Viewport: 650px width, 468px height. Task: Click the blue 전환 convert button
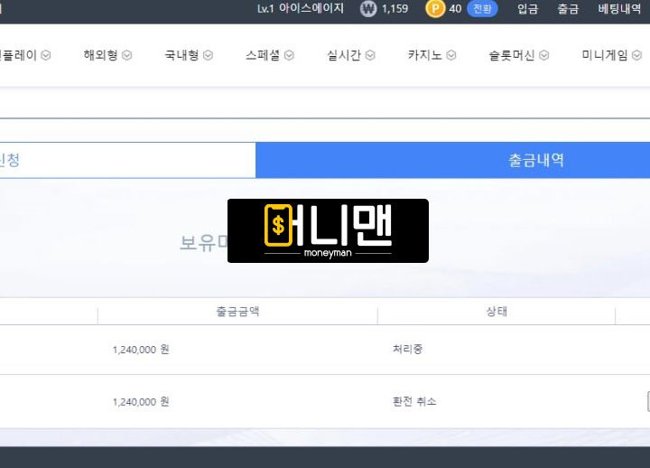click(x=482, y=9)
